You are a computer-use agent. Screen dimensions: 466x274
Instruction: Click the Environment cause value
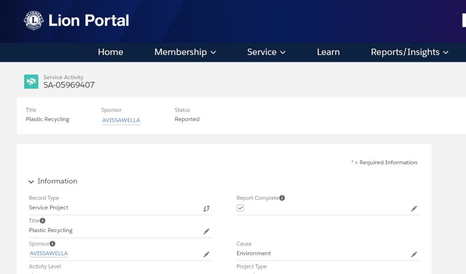pos(253,253)
